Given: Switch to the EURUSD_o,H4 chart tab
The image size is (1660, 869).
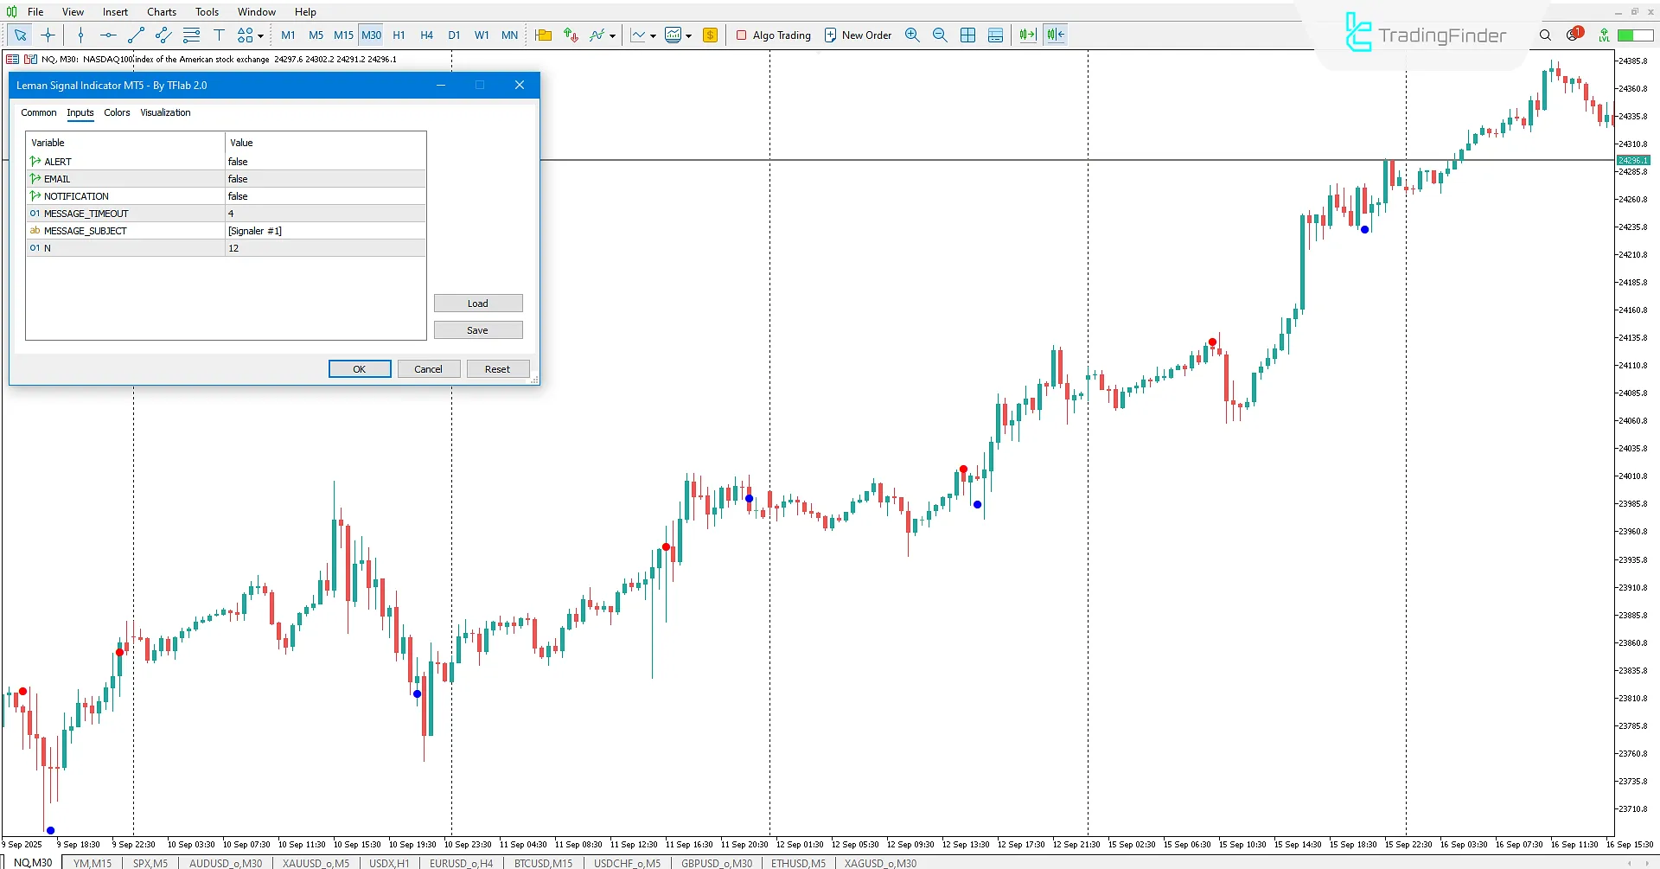Looking at the screenshot, I should pos(461,862).
